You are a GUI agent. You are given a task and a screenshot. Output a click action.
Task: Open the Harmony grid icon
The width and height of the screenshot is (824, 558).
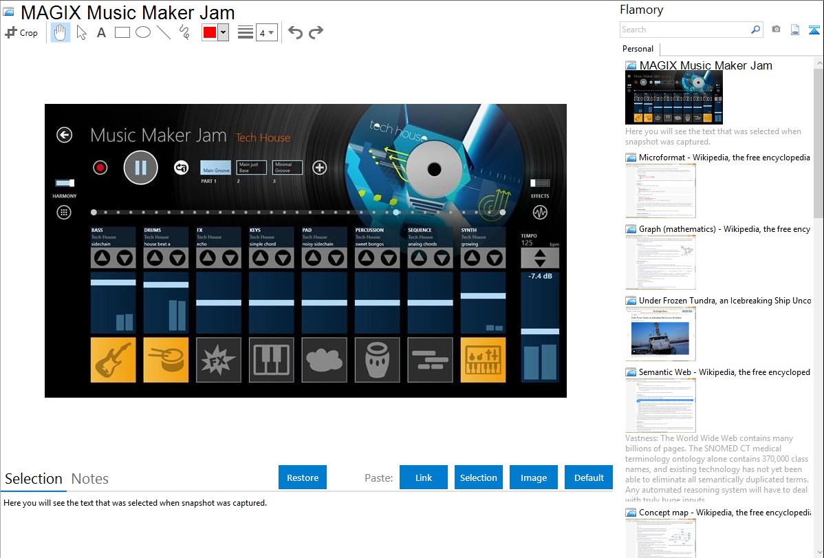(x=64, y=213)
